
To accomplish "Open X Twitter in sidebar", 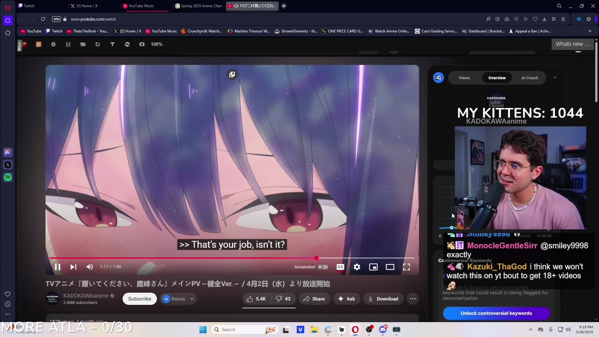I will click(x=7, y=165).
